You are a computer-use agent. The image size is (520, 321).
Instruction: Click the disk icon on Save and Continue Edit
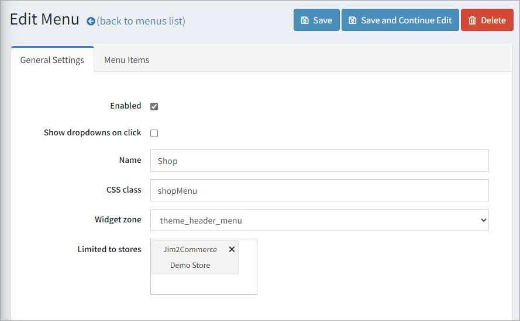click(x=352, y=20)
